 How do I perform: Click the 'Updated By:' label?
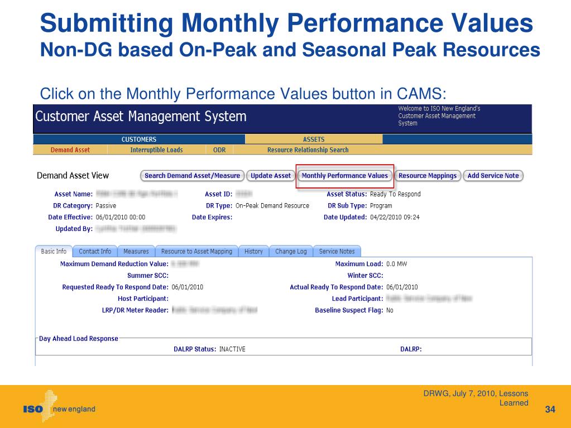pyautogui.click(x=74, y=229)
